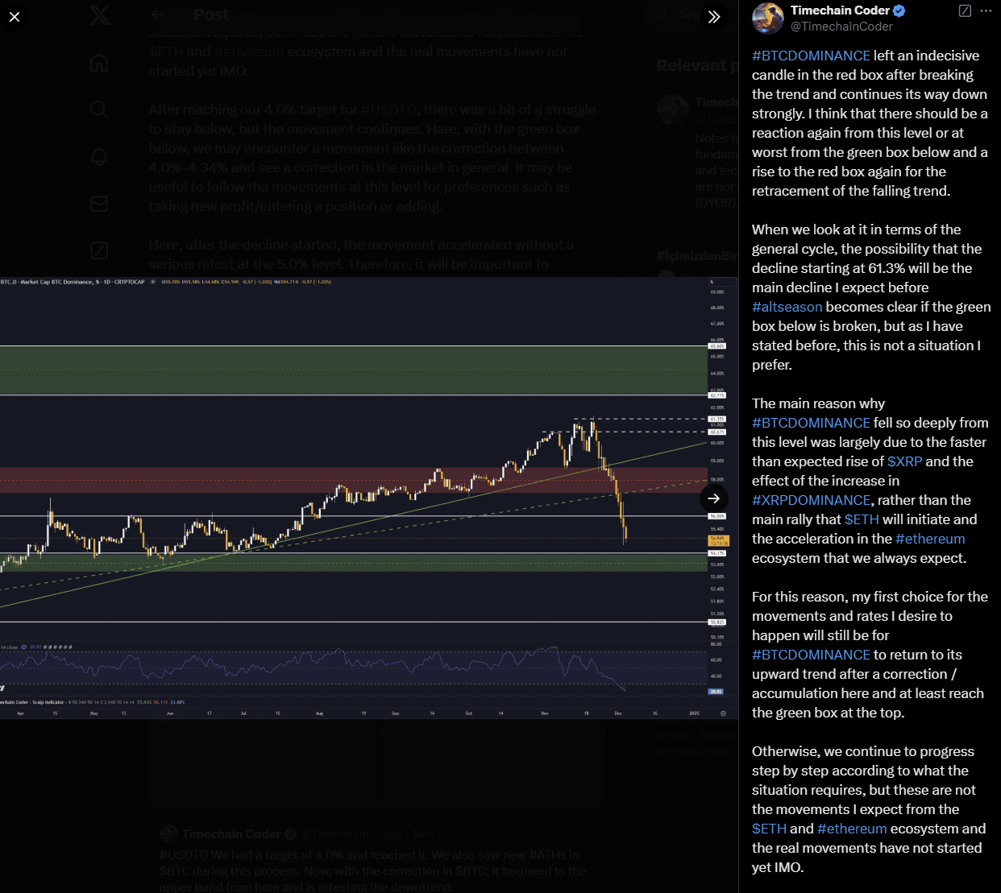This screenshot has width=1001, height=893.
Task: Open #ethereum hashtag after 'acceleration in the'
Action: [x=930, y=539]
